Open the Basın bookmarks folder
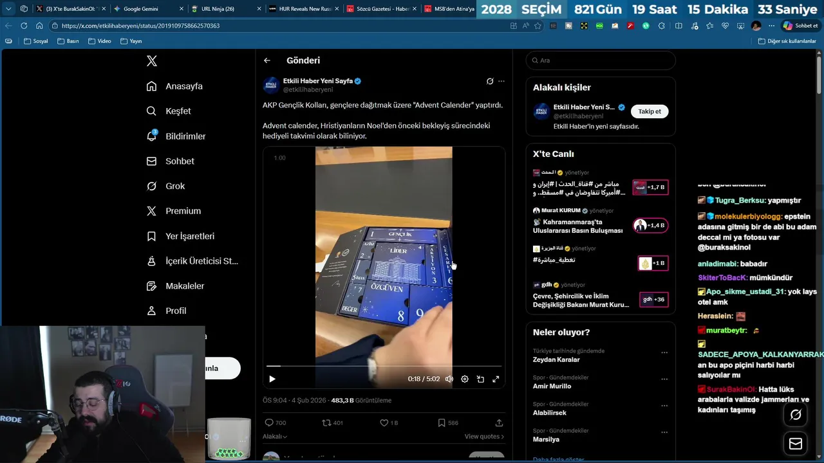The image size is (824, 463). pyautogui.click(x=68, y=41)
